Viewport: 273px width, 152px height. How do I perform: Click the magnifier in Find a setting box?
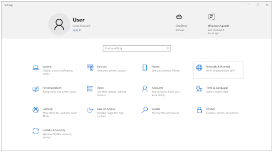point(167,48)
